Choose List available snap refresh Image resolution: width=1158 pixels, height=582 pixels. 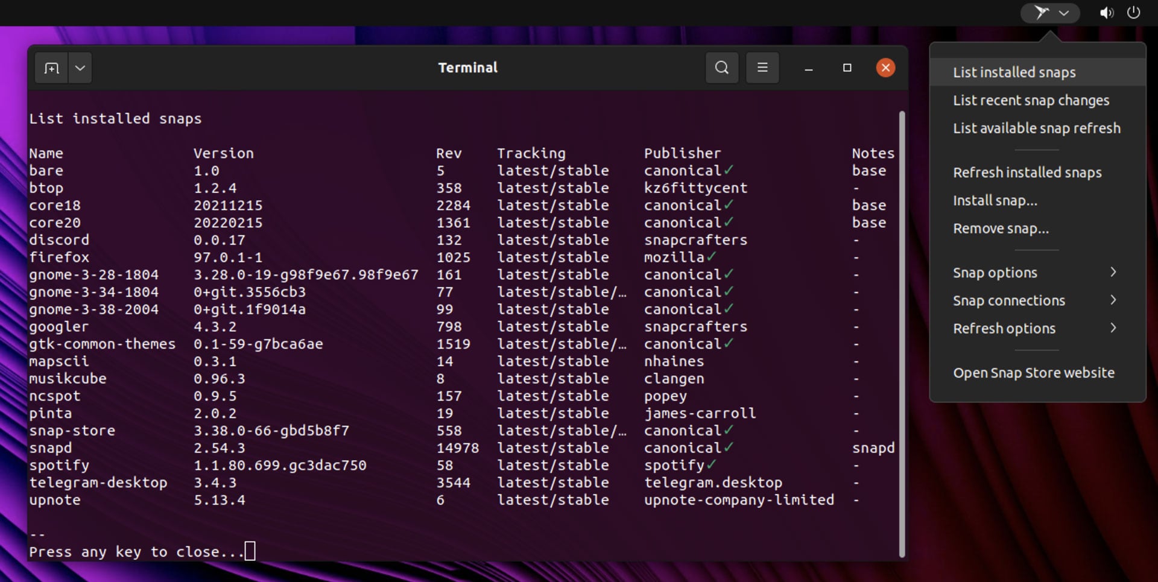(x=1037, y=128)
